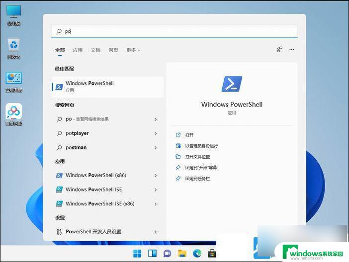Click chevron on the 'Windows PowerShell ISE' row
The width and height of the screenshot is (349, 262).
coord(156,190)
